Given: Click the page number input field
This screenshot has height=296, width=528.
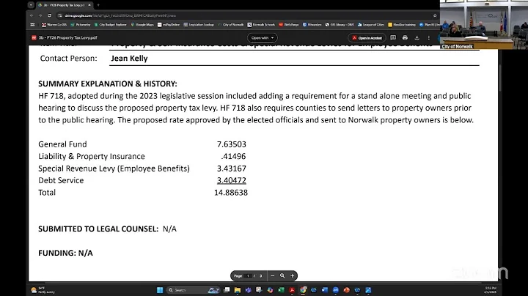Looking at the screenshot, I should 248,275.
